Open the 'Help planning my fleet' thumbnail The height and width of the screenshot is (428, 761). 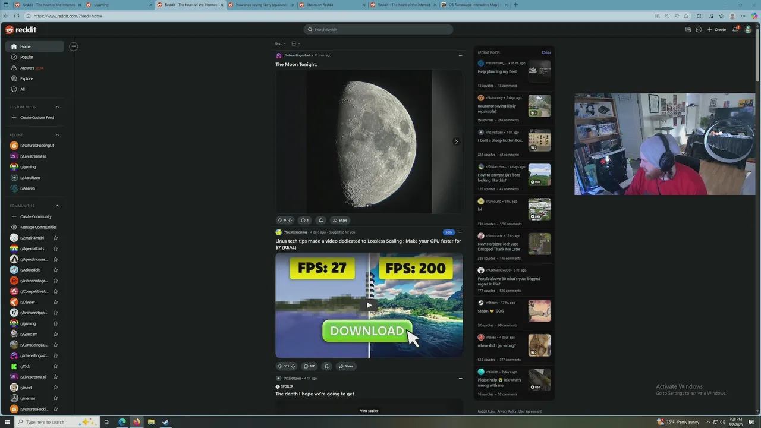pos(539,71)
